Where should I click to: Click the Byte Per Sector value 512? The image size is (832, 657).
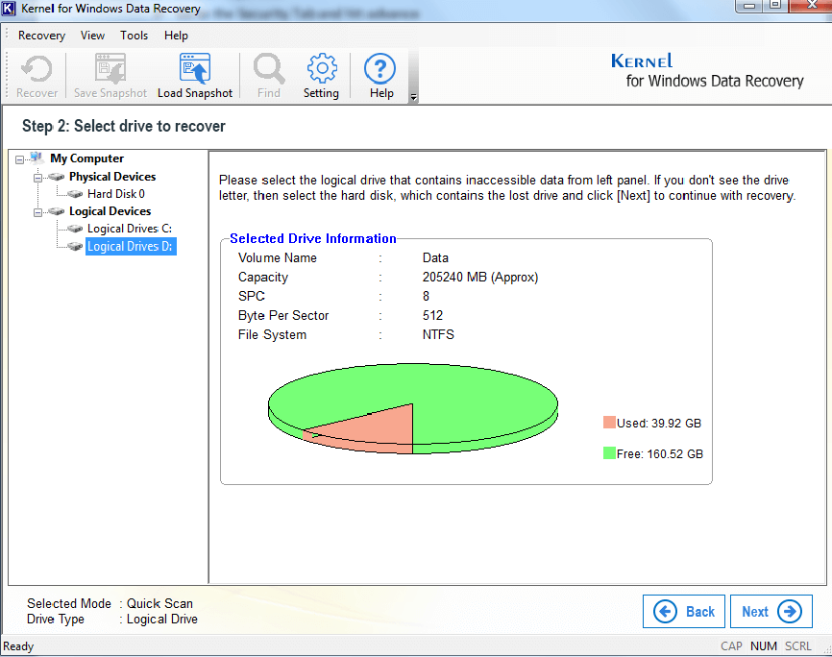[x=432, y=316]
